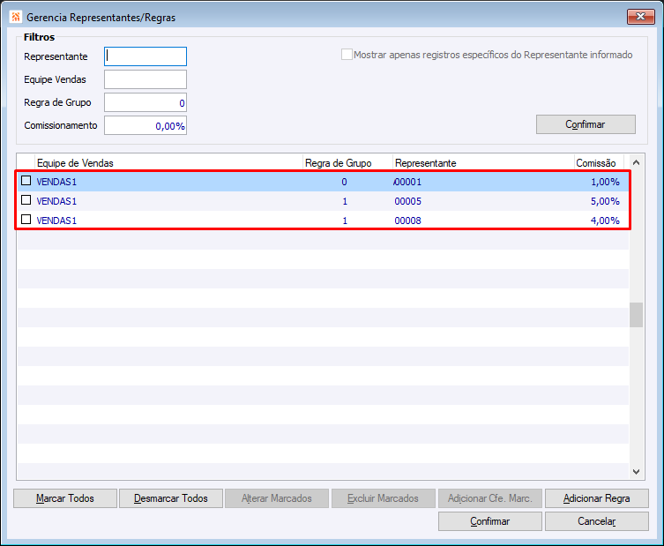Click the Alterar Marcados button
The width and height of the screenshot is (664, 546).
277,498
